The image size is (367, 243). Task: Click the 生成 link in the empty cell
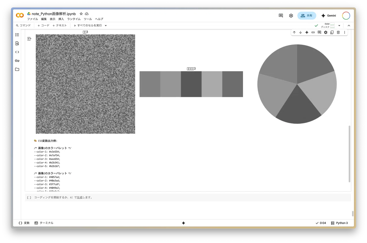79,197
